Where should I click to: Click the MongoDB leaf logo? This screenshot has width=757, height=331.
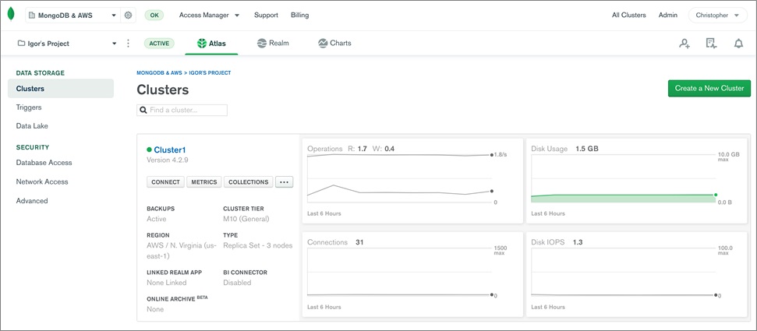tap(11, 15)
